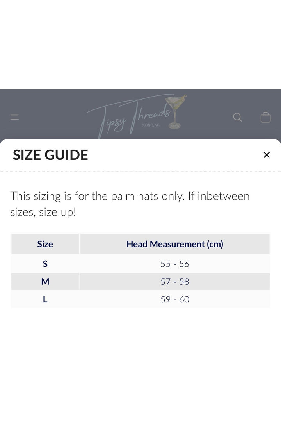Click the 55 - 56 measurement cell

[175, 264]
